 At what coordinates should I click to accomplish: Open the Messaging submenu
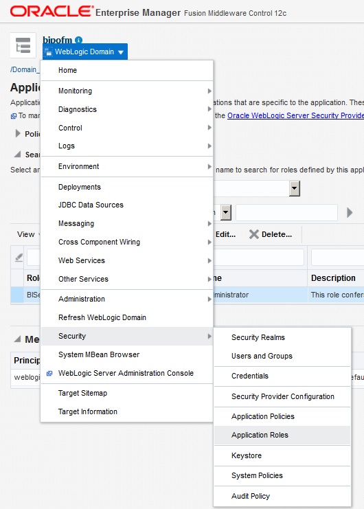(x=127, y=223)
